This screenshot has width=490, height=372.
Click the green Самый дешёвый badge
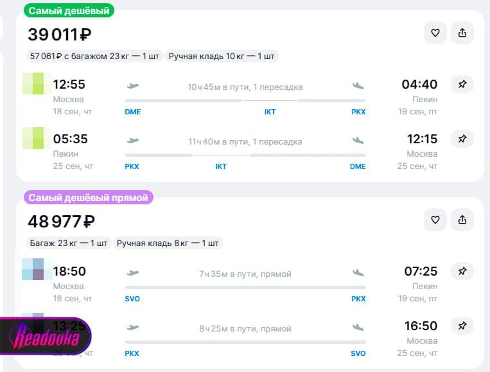pos(69,10)
